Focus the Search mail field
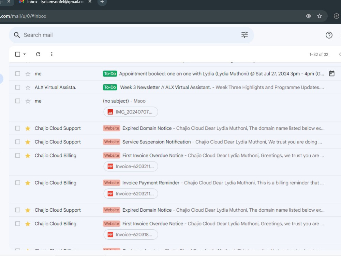Viewport: 341px width, 256px height. point(131,35)
